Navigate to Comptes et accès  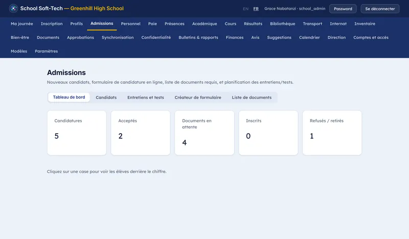tap(371, 37)
